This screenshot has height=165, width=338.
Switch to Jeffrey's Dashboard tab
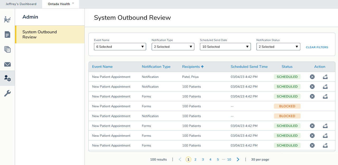pyautogui.click(x=21, y=4)
